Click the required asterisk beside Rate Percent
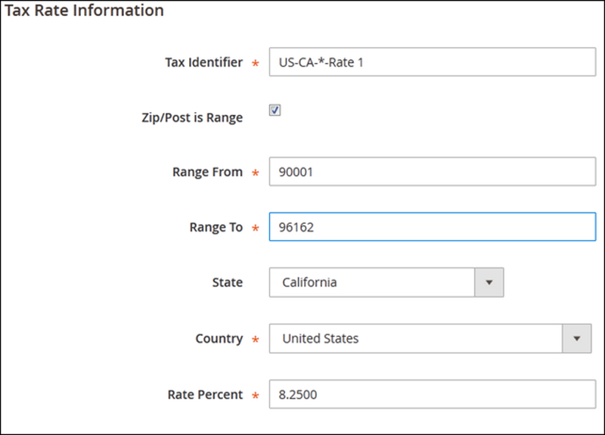Viewport: 605px width, 435px height. point(255,396)
